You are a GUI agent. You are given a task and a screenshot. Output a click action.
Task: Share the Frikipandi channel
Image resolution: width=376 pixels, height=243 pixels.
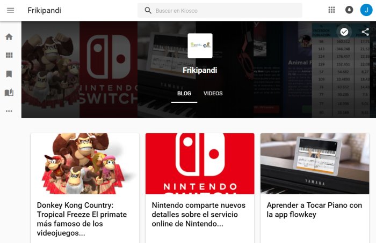(365, 32)
